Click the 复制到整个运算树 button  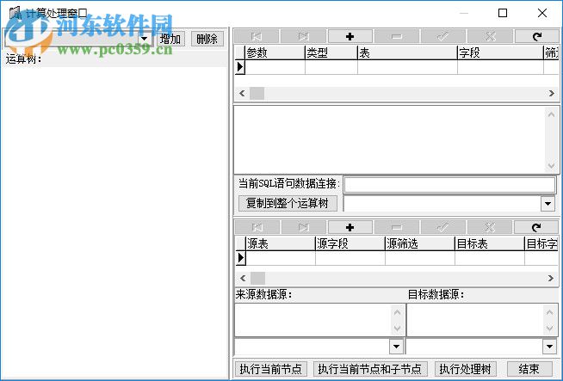(288, 204)
